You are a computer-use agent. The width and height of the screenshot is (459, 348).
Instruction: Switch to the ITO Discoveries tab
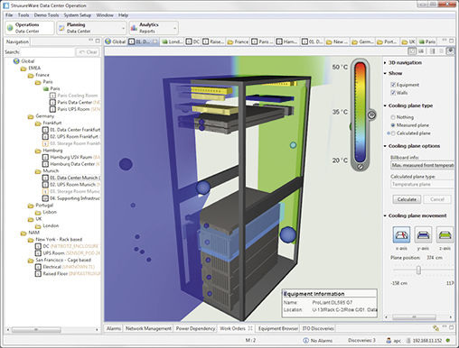(318, 328)
